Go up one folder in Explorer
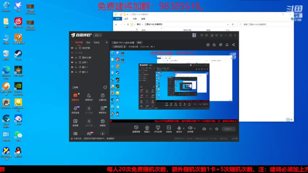This screenshot has width=308, height=173. pyautogui.click(x=128, y=25)
